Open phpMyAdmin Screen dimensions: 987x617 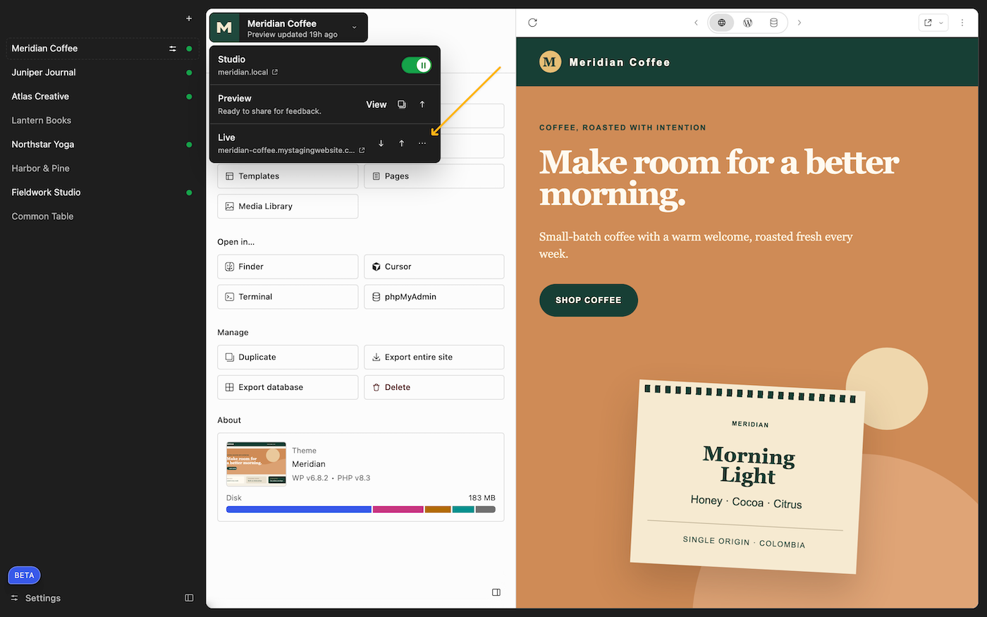[x=434, y=297]
